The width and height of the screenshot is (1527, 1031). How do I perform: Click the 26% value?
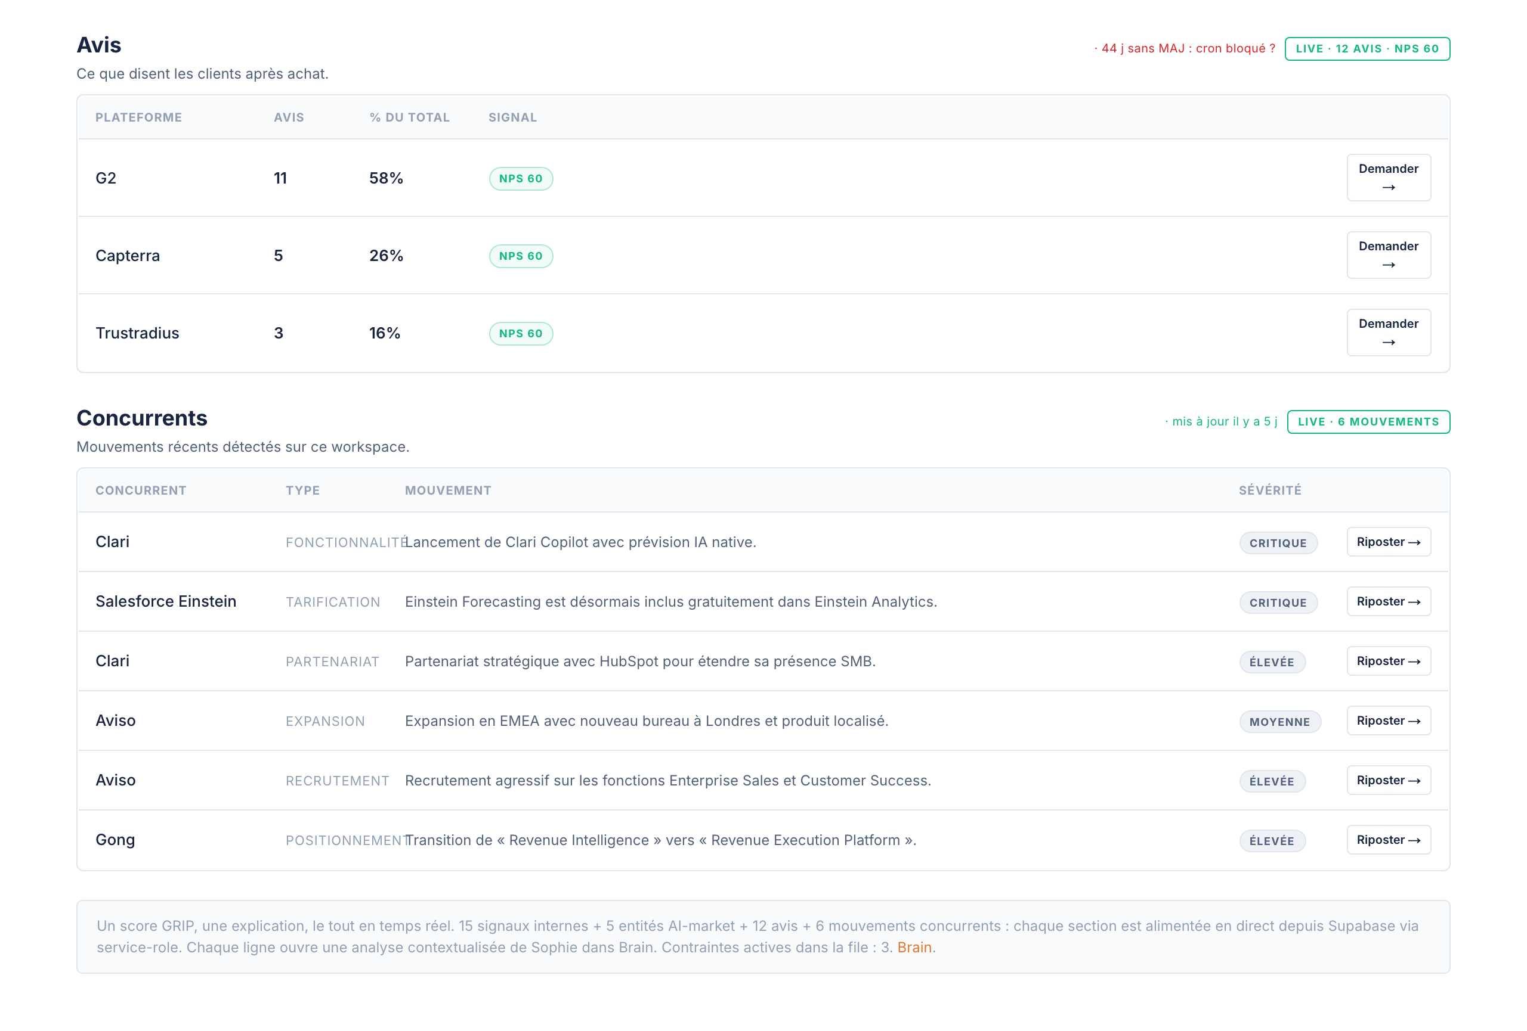[x=387, y=255]
